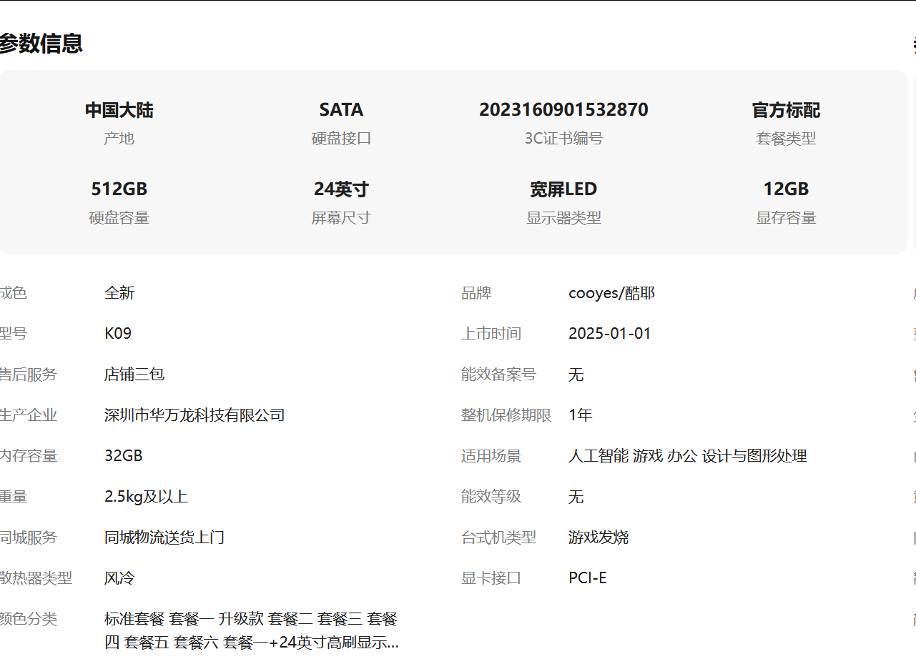Select the 512GB hard drive capacity value

tap(119, 189)
